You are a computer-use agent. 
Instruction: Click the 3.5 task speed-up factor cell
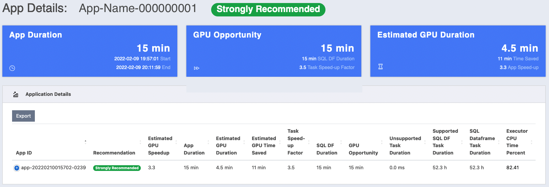tap(291, 168)
